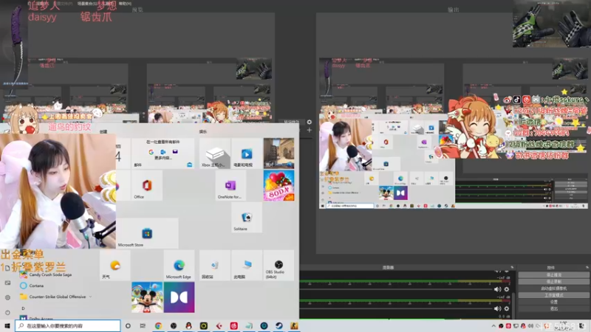Click the Cortana circle on taskbar
The image size is (591, 332).
pos(128,326)
